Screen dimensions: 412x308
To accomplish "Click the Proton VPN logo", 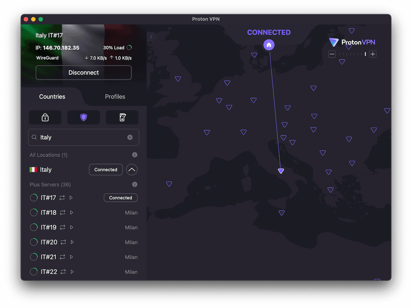I will [352, 42].
